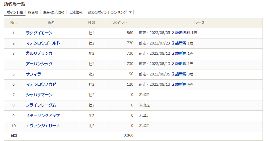The height and width of the screenshot is (141, 270).
Task: Open 2歳新馬 race in サフィラ row
Action: [179, 74]
